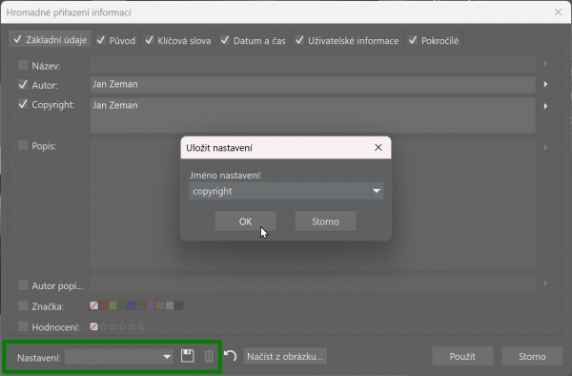Toggle the checkmark on the Klíčová slova tab

149,40
